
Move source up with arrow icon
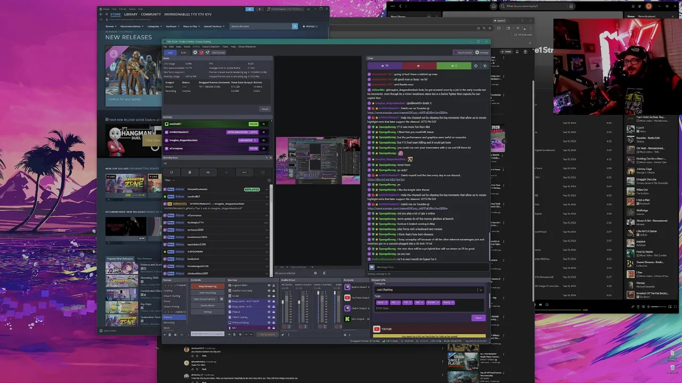[246, 335]
